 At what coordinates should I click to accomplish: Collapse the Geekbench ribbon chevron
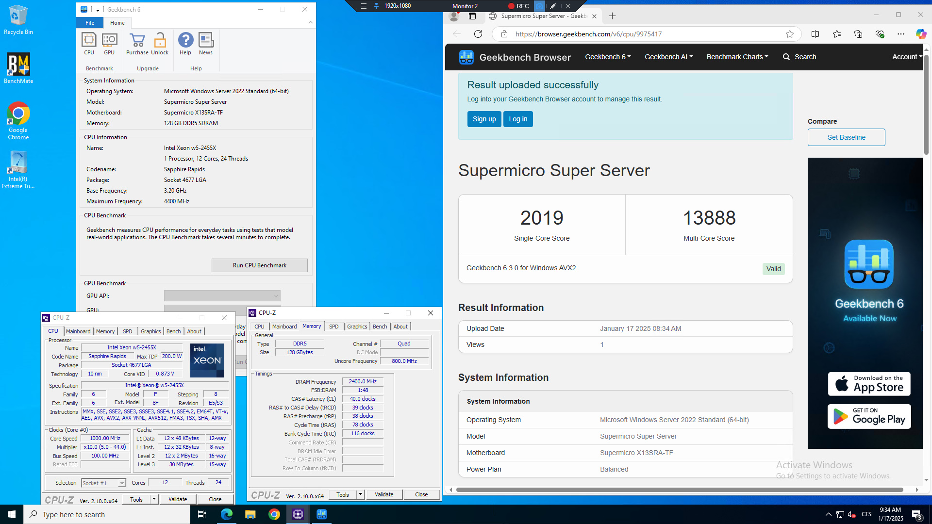(311, 22)
